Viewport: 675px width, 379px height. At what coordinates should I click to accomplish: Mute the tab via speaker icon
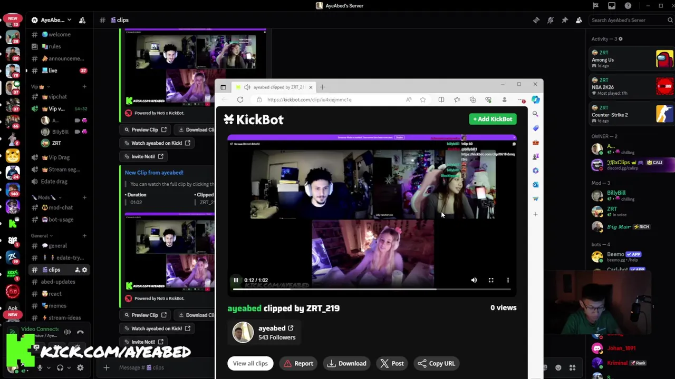[247, 87]
